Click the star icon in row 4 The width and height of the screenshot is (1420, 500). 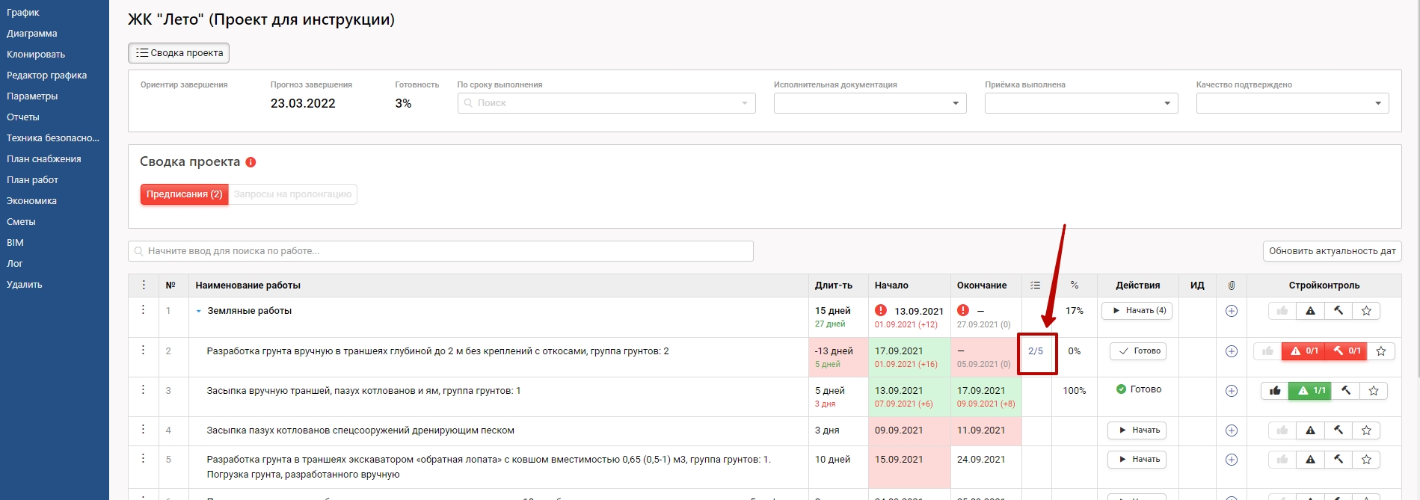(1366, 430)
